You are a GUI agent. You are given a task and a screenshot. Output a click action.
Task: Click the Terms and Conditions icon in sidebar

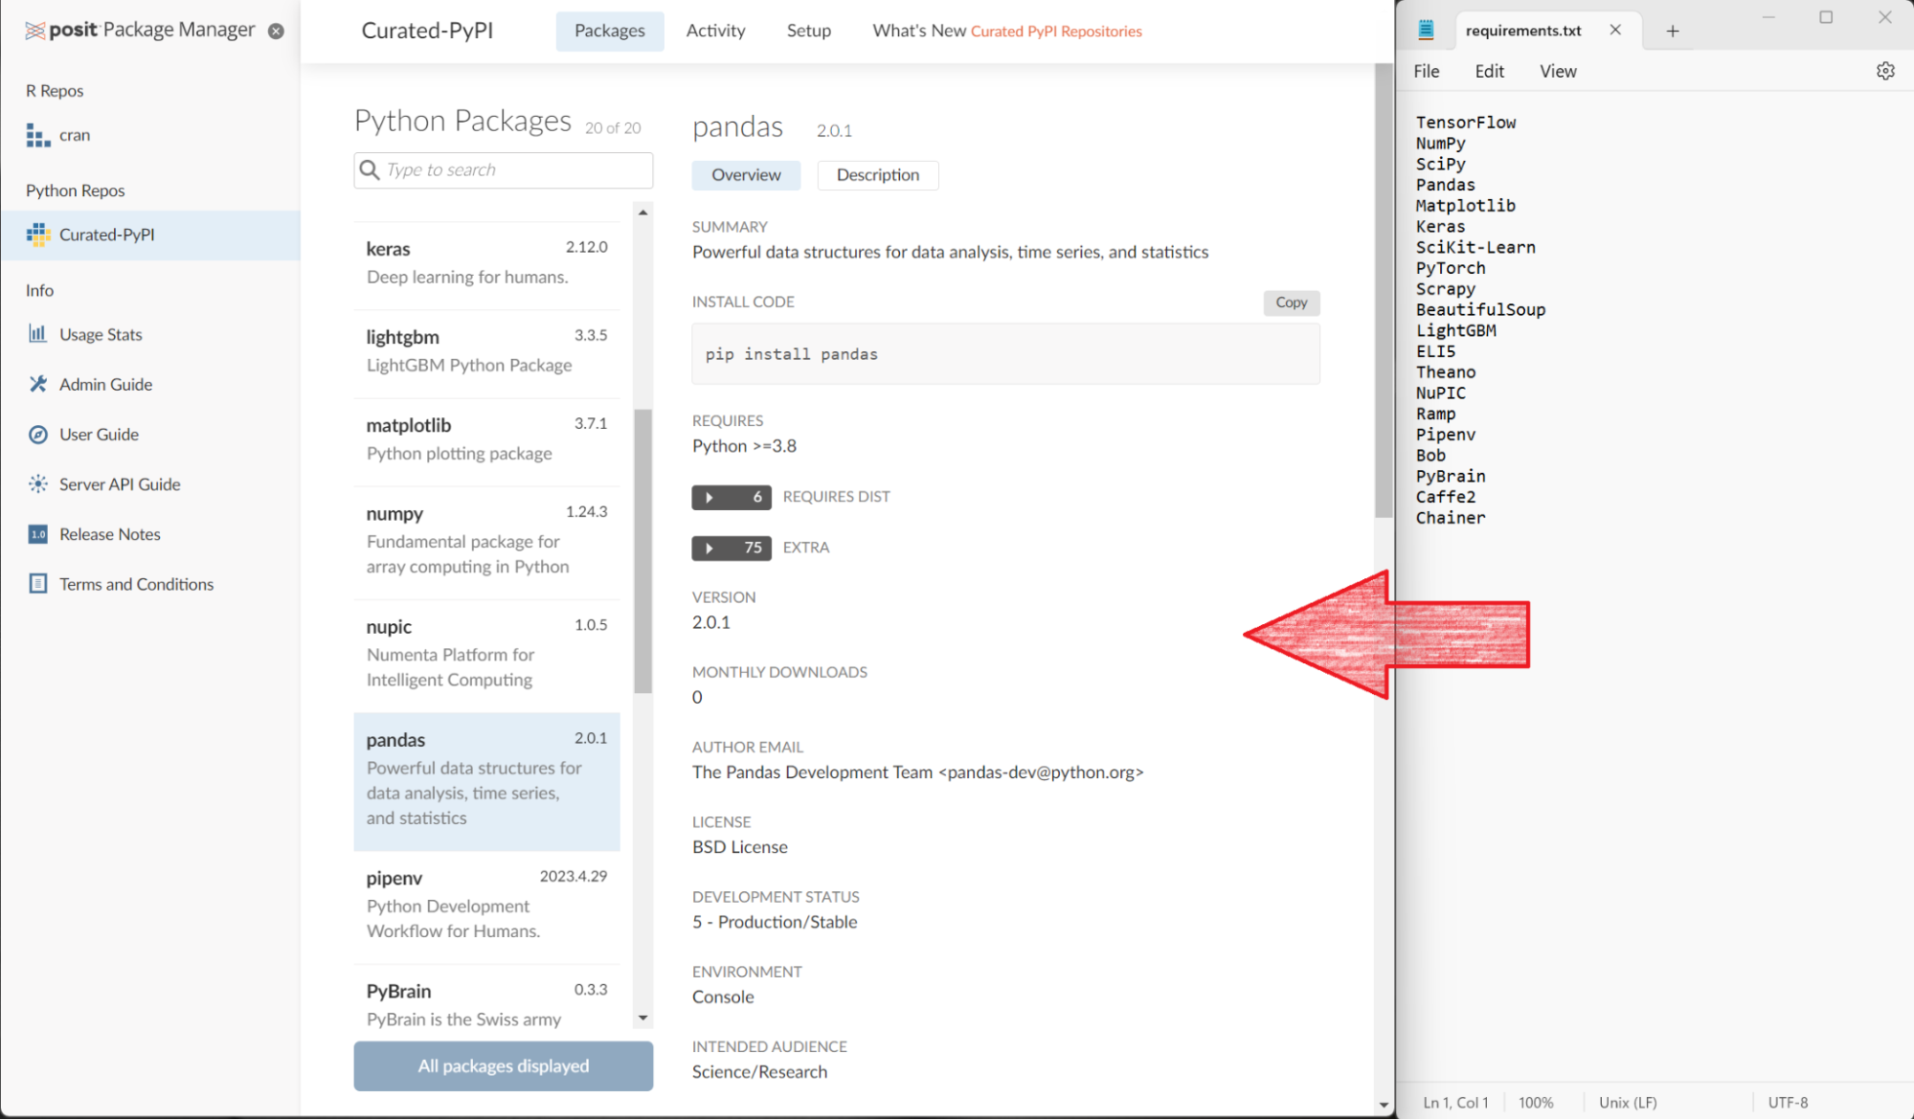tap(37, 584)
